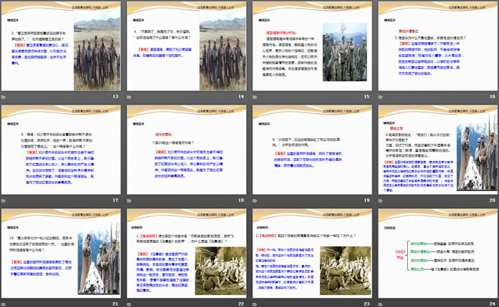499x307 pixels.
Task: Click slide number label 19
Action: pyautogui.click(x=366, y=200)
